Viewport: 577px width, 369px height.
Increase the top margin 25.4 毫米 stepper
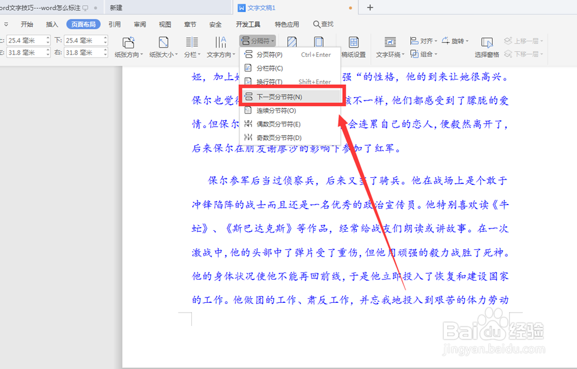(48, 38)
